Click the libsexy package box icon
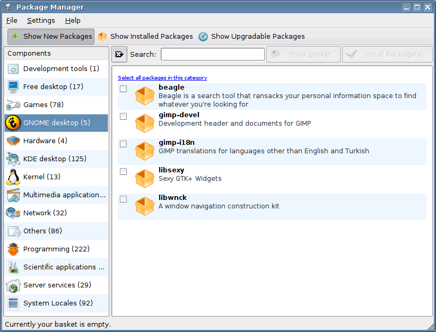 tap(145, 179)
